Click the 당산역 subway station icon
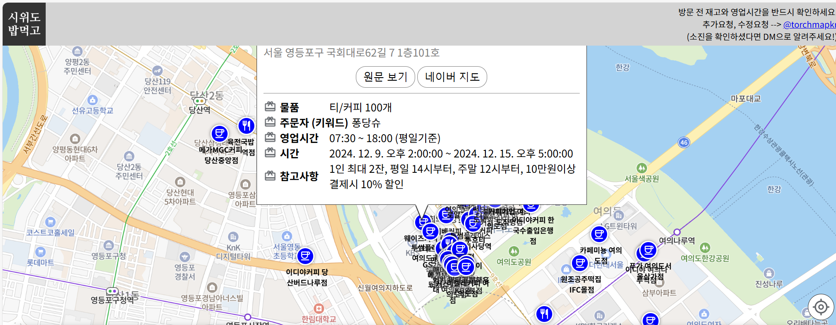 199,101
